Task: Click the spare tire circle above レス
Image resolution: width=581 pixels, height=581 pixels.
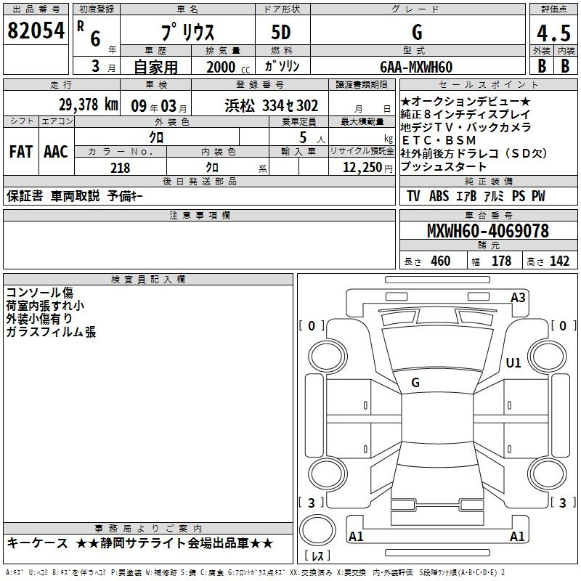Action: click(x=317, y=531)
